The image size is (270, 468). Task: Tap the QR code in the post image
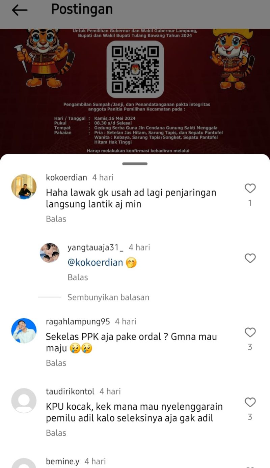[x=135, y=69]
